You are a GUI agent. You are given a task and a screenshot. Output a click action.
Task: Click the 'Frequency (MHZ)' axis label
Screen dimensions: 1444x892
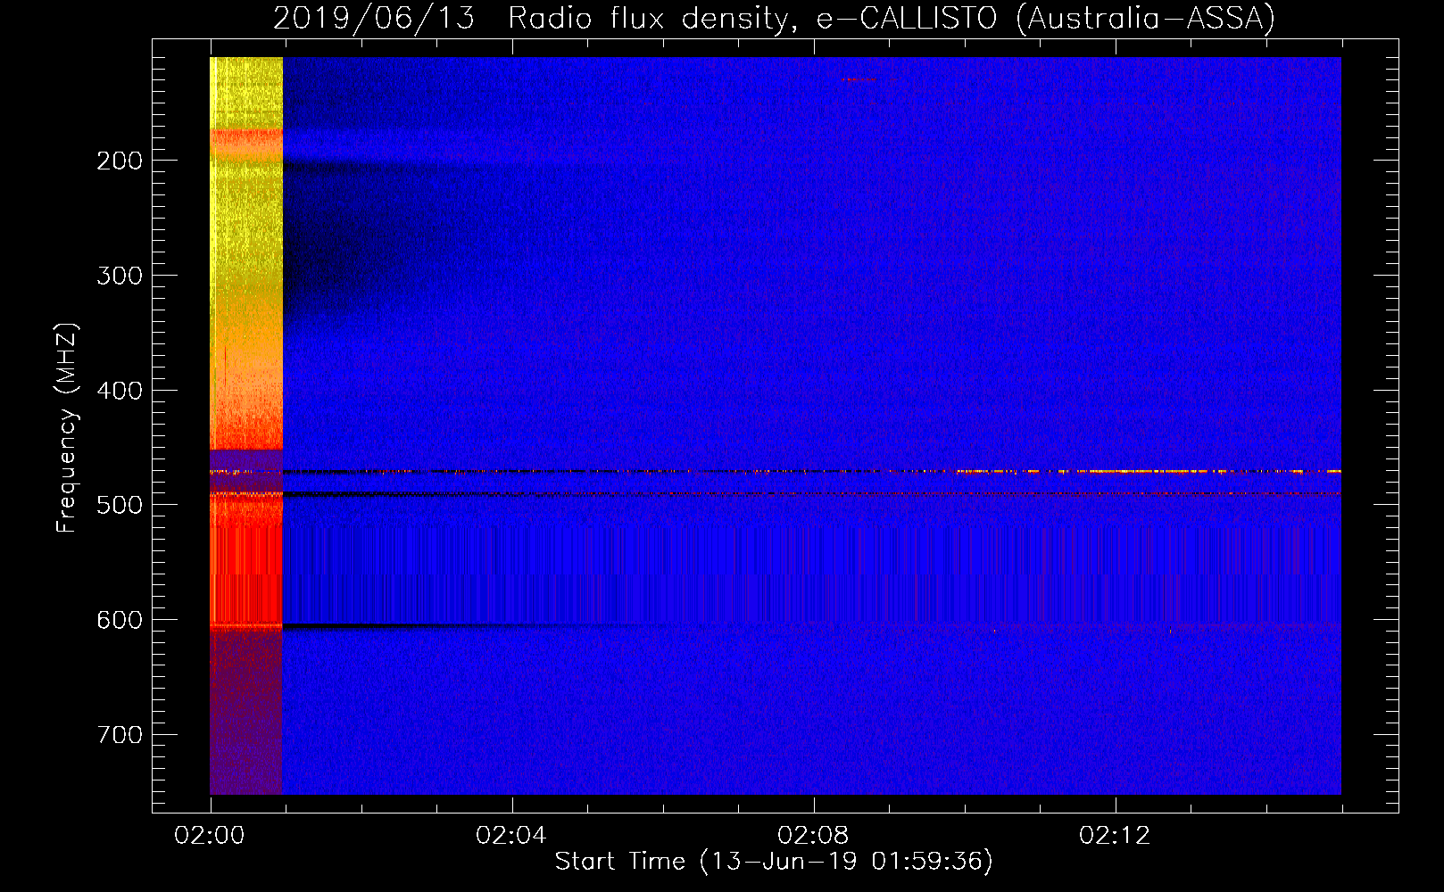[66, 428]
